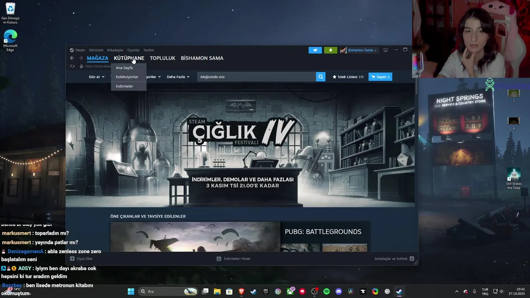This screenshot has width=530, height=298.
Task: Expand the partially hidden Kategoriler dropdown
Action: [x=154, y=77]
